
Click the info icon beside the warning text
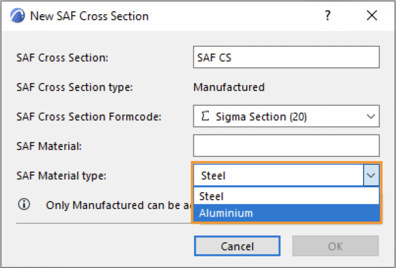[x=24, y=205]
